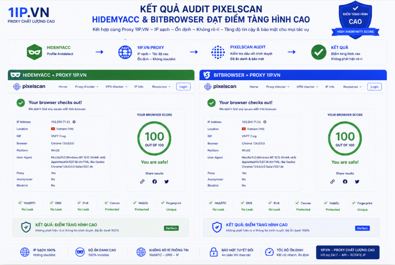Click the mask icon in Hidemyacc panel header

(x=15, y=75)
